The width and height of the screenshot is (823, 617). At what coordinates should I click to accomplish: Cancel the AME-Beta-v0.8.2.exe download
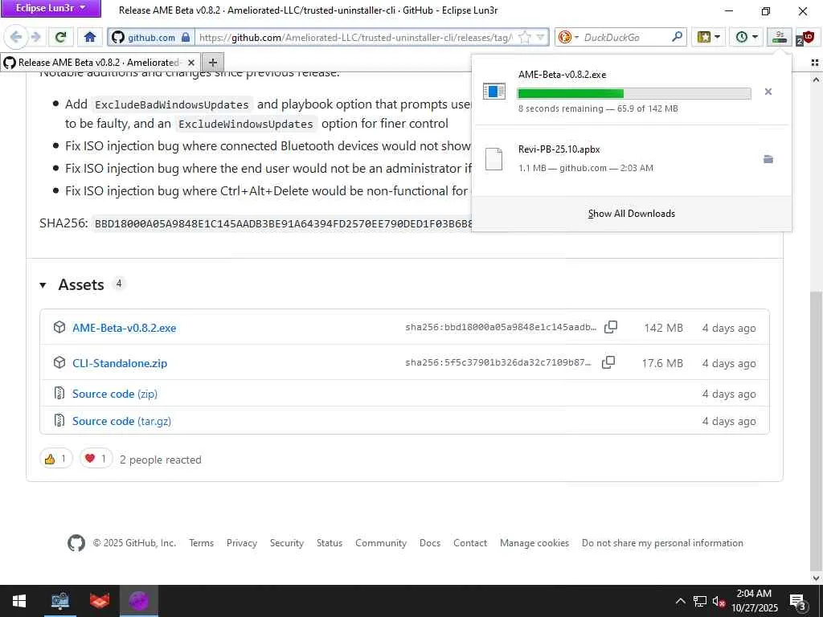(x=768, y=92)
